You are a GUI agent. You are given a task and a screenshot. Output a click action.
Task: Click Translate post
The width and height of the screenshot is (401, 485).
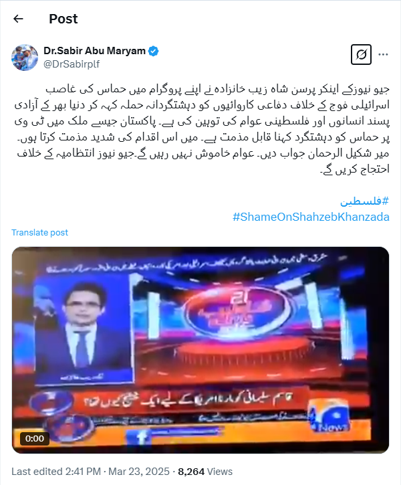39,232
